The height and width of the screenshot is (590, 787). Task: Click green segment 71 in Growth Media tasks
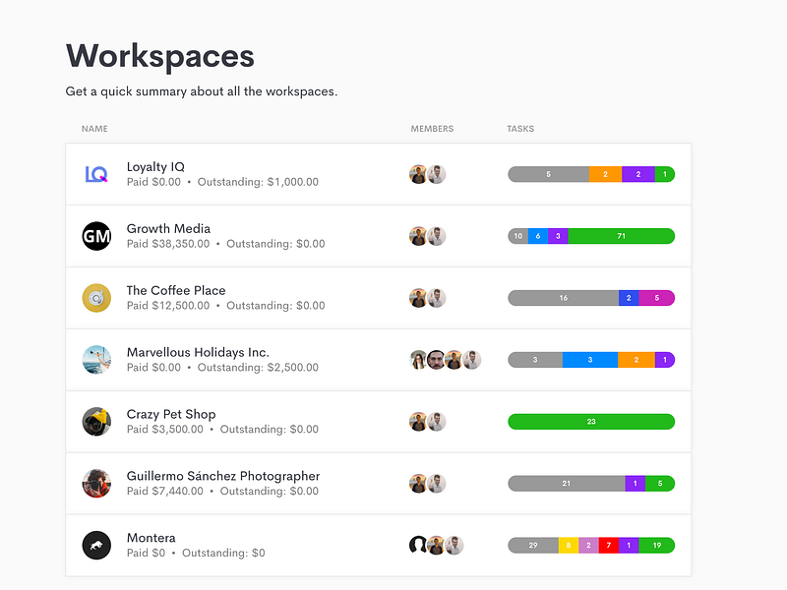coord(622,236)
